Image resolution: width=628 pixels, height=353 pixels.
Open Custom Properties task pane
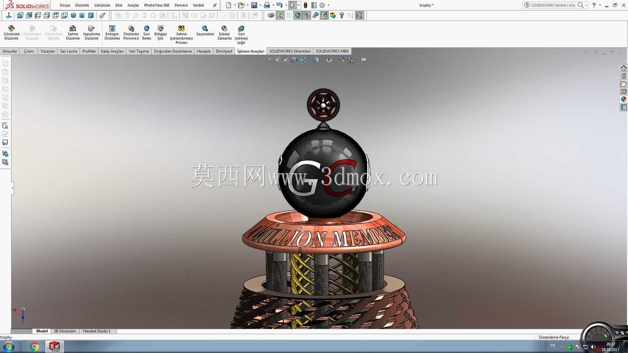pyautogui.click(x=624, y=107)
